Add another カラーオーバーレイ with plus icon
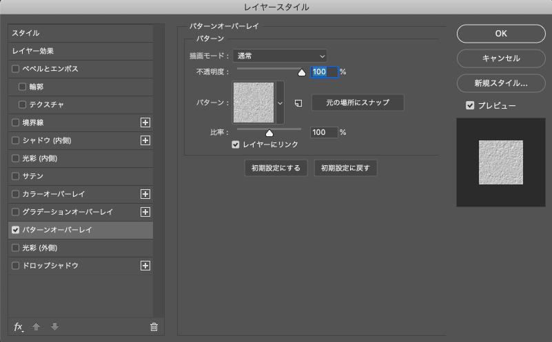 145,194
